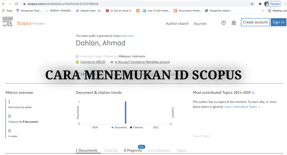This screenshot has height=155, width=287.
Task: Select the 1 Documents tab
Action: pos(87,150)
